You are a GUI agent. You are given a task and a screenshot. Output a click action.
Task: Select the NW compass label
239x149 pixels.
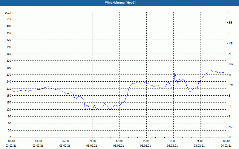tap(231, 64)
